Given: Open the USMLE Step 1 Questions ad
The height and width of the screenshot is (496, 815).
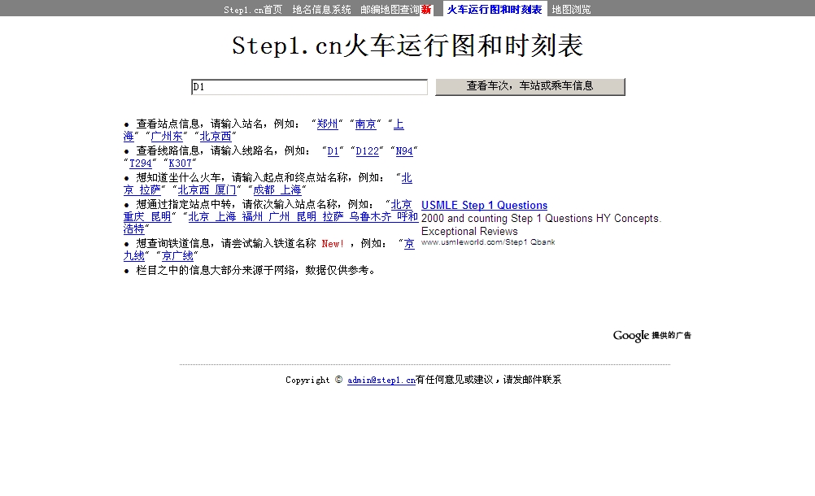Looking at the screenshot, I should (484, 206).
